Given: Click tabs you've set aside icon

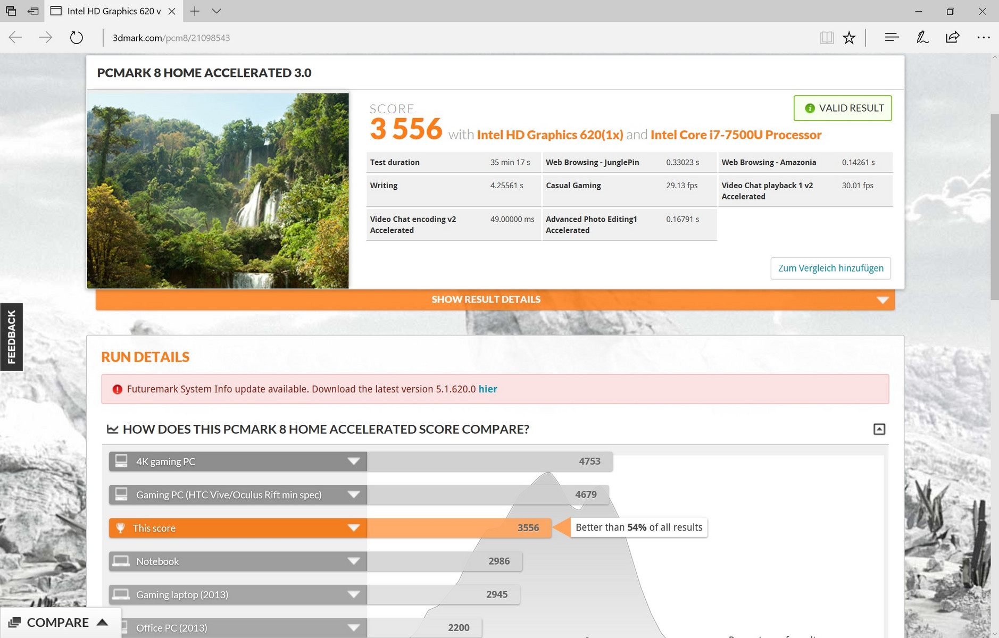Looking at the screenshot, I should point(11,11).
